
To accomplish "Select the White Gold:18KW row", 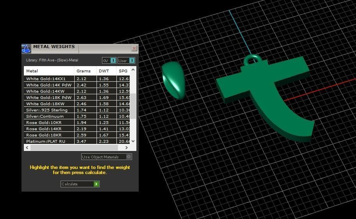I will tap(77, 104).
